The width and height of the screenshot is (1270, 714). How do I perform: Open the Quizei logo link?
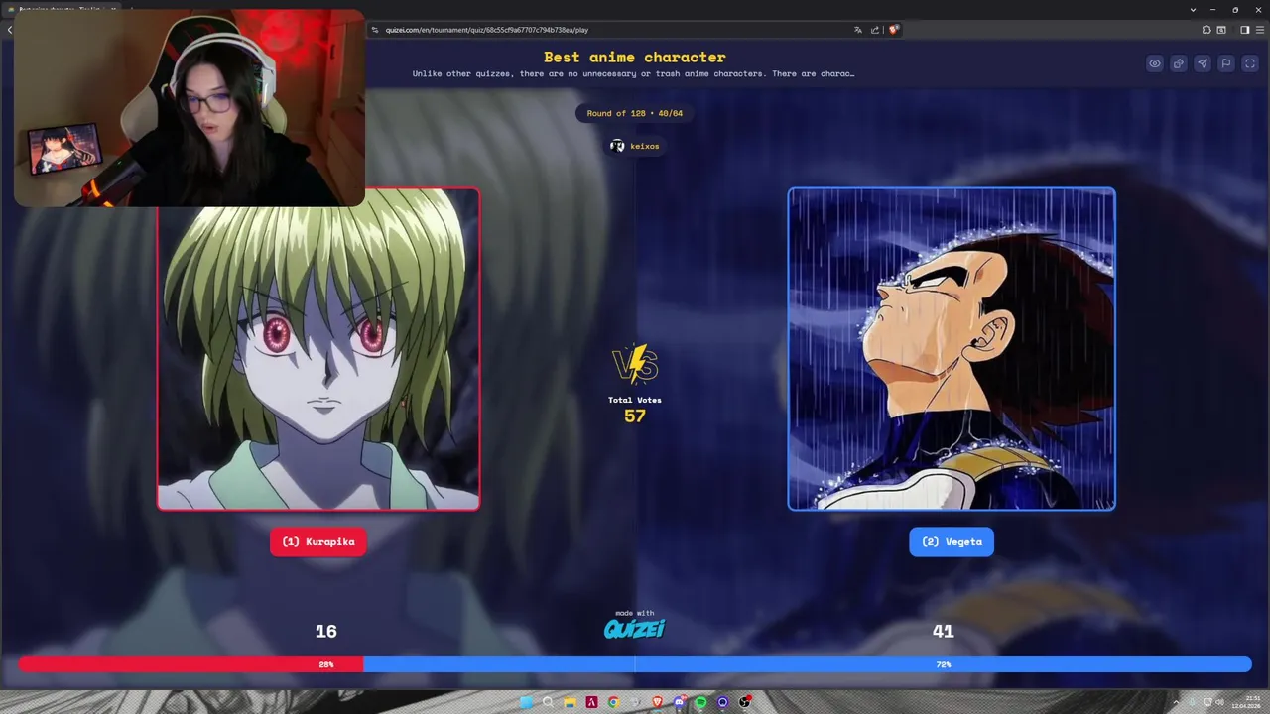coord(635,628)
